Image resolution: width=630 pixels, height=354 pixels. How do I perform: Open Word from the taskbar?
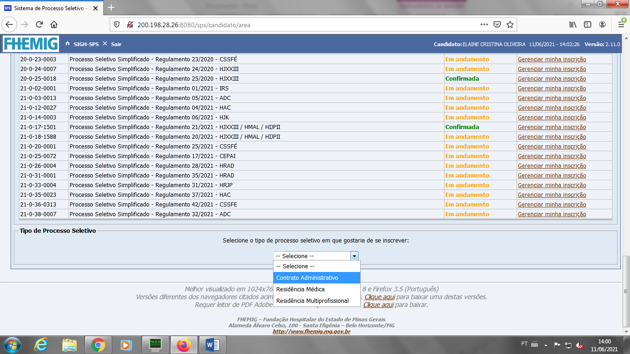(x=212, y=345)
